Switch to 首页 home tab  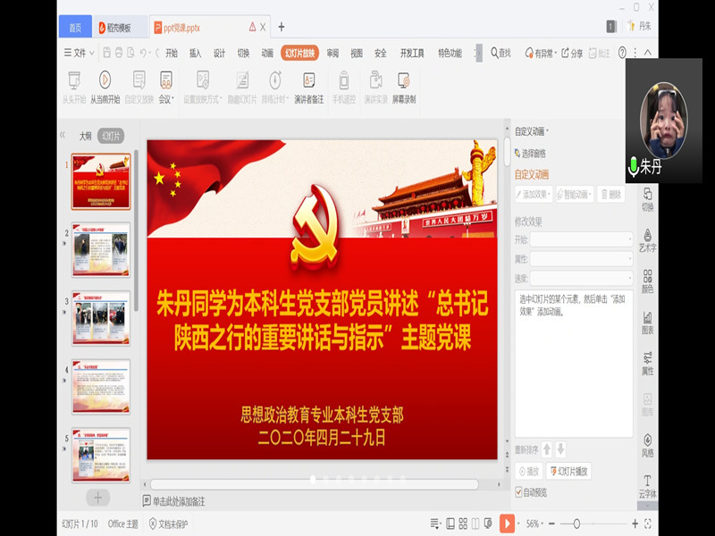pos(75,28)
